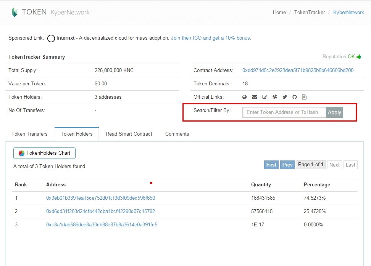Viewport: 371px width, 266px height.
Task: Select the quantity value 1E-17
Action: (258, 224)
